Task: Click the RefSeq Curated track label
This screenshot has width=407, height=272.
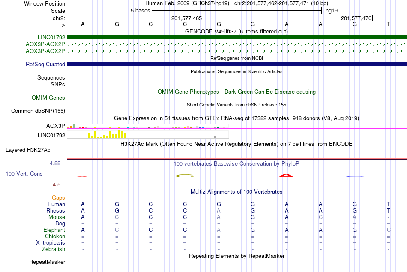Action: coord(45,64)
